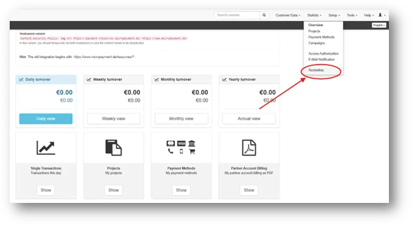
Task: Click the Projects documents icon
Action: tap(114, 148)
